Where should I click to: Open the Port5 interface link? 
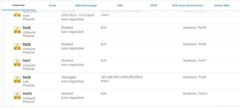pyautogui.click(x=26, y=27)
